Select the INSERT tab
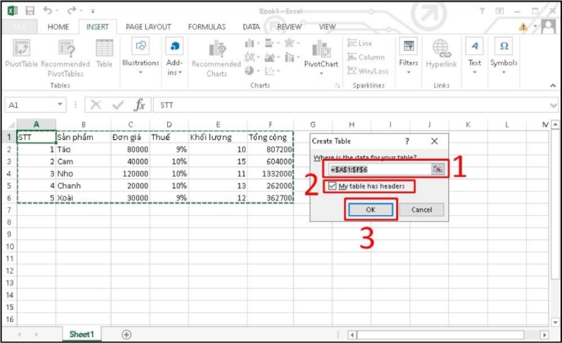Image resolution: width=562 pixels, height=343 pixels. coord(98,27)
